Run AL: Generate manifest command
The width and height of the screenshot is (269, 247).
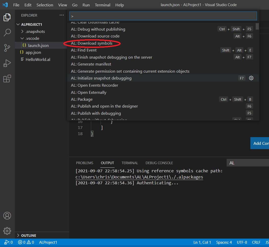pyautogui.click(x=163, y=64)
